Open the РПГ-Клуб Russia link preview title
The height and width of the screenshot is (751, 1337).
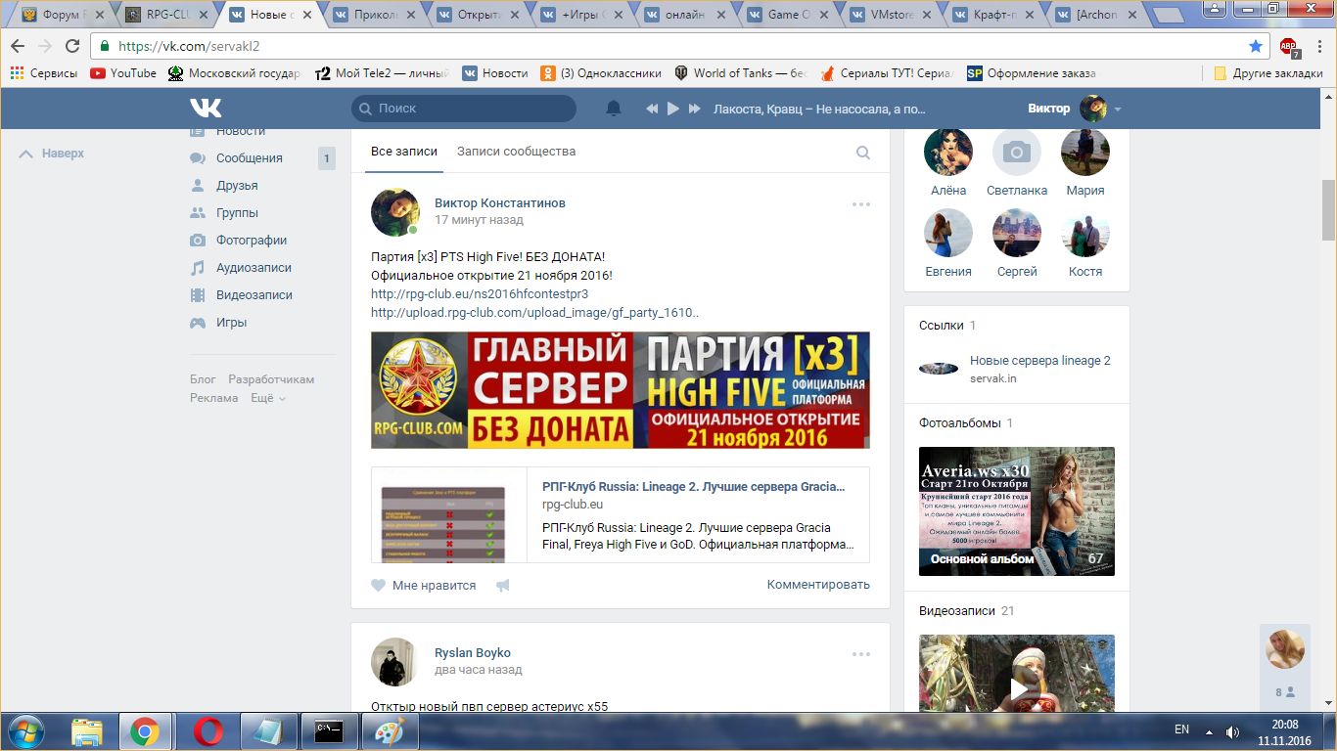coord(693,486)
